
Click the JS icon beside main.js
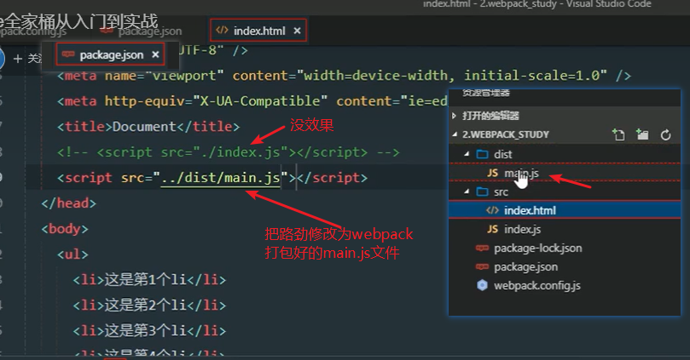pyautogui.click(x=492, y=173)
